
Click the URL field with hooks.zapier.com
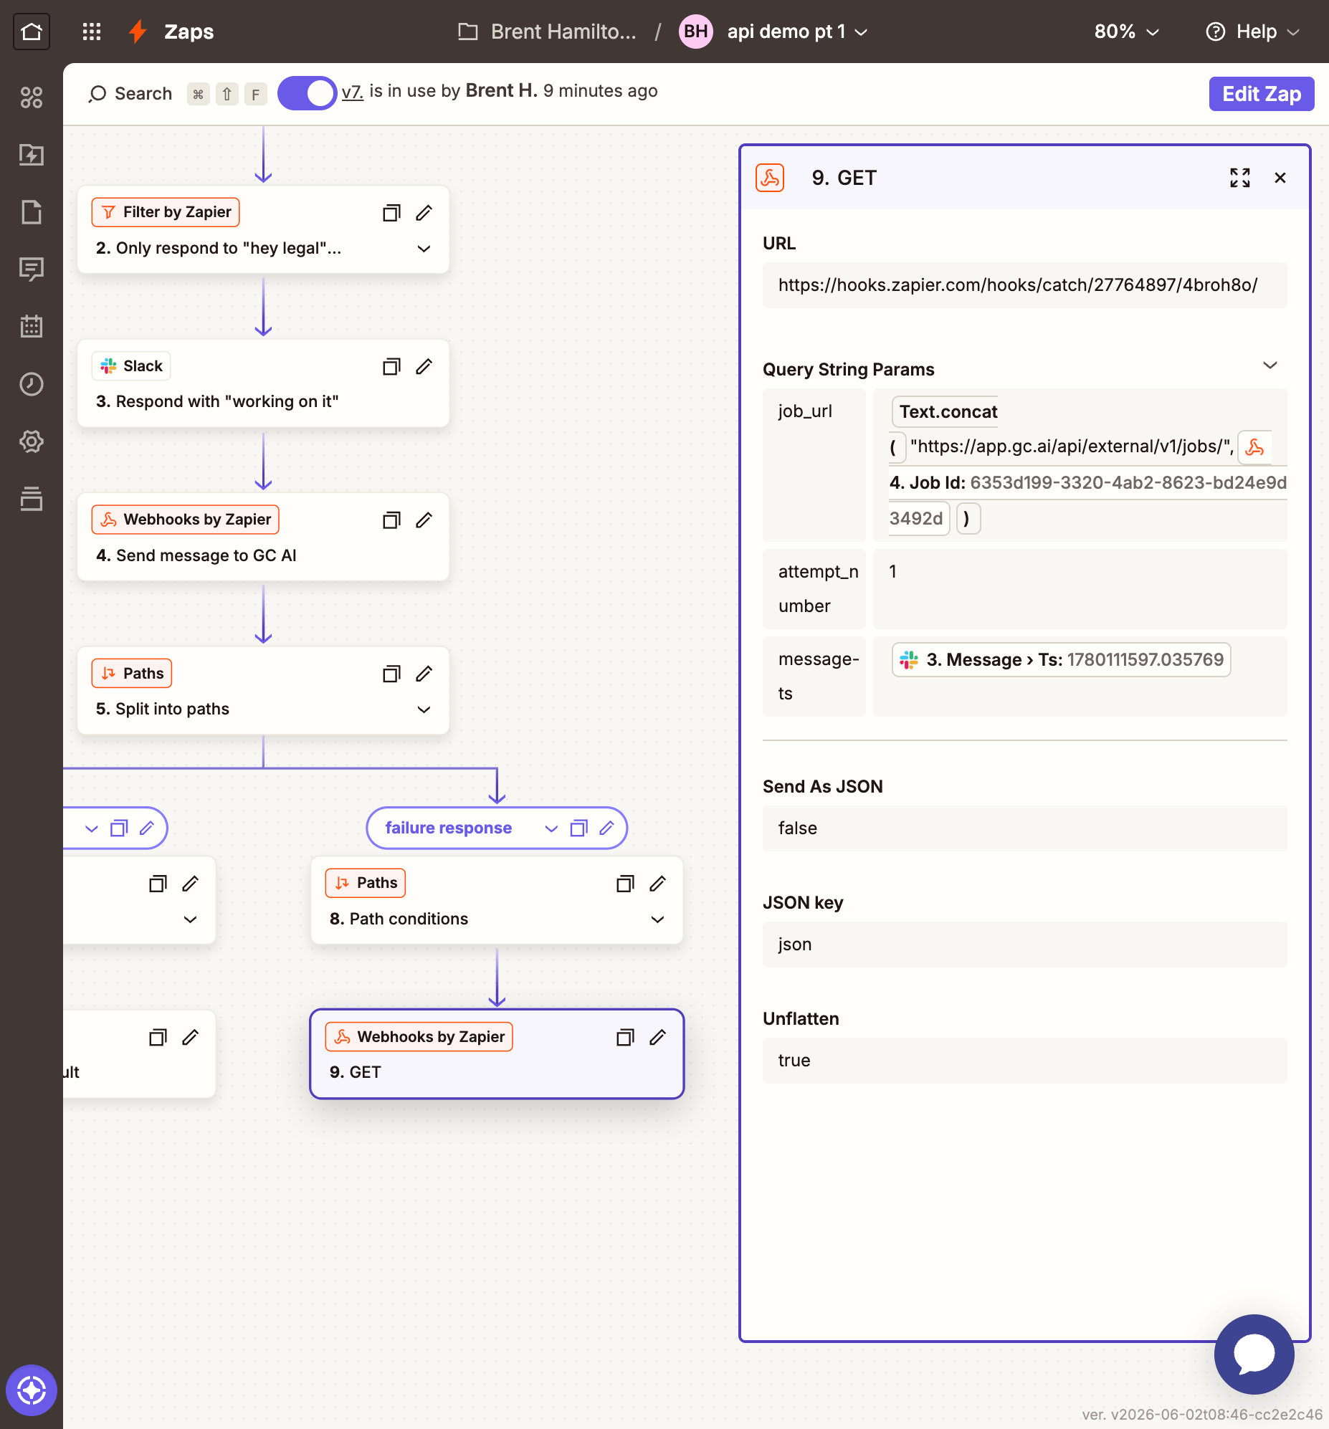click(1025, 285)
